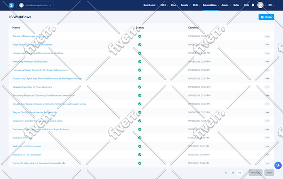Screen dimensions: 283x179
Task: Create a new workflow
Action: pos(266,17)
